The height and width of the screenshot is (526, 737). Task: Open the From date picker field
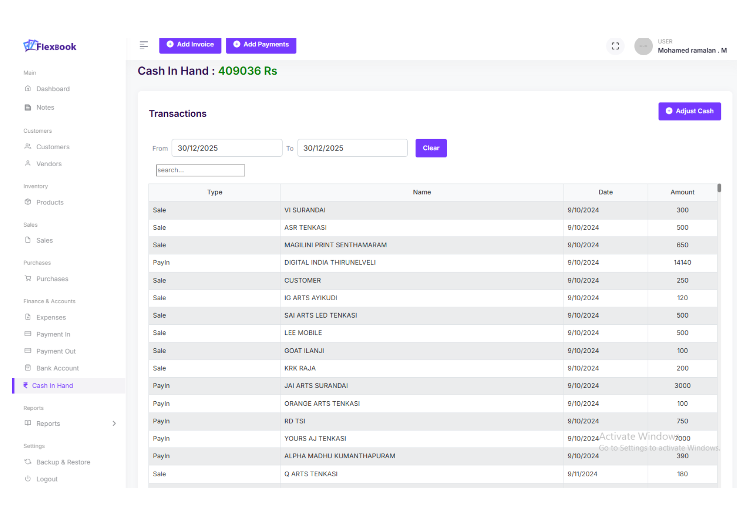point(226,148)
